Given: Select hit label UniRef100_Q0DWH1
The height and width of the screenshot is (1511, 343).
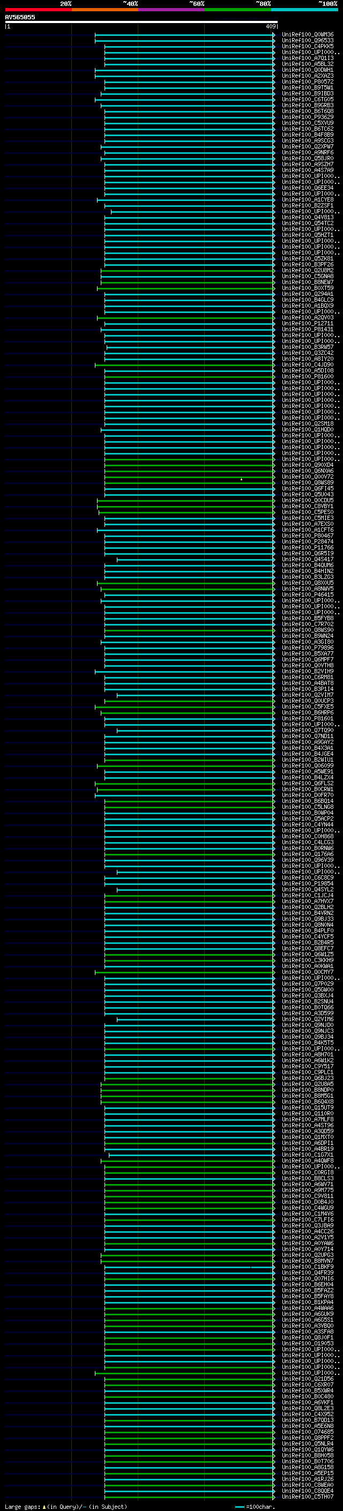Looking at the screenshot, I should [308, 70].
